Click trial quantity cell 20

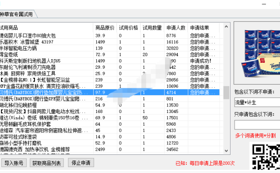[145, 54]
